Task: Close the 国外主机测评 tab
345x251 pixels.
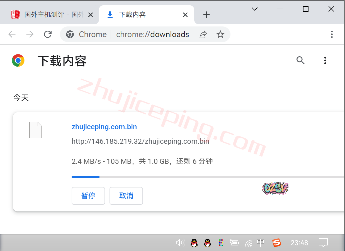Action: [x=91, y=15]
